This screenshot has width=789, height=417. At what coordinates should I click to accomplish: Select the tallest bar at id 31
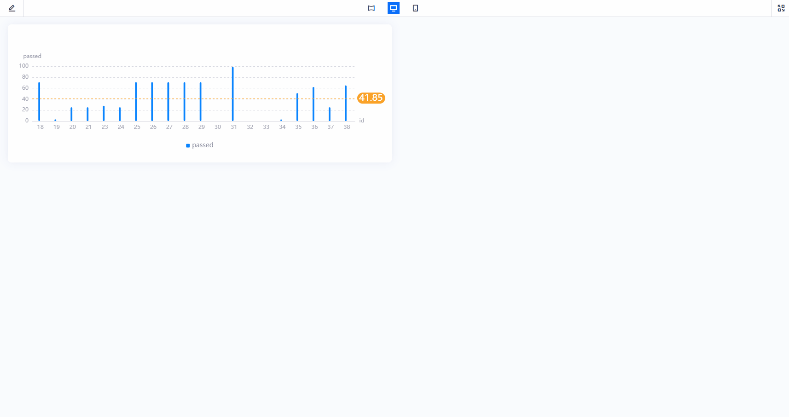point(233,92)
